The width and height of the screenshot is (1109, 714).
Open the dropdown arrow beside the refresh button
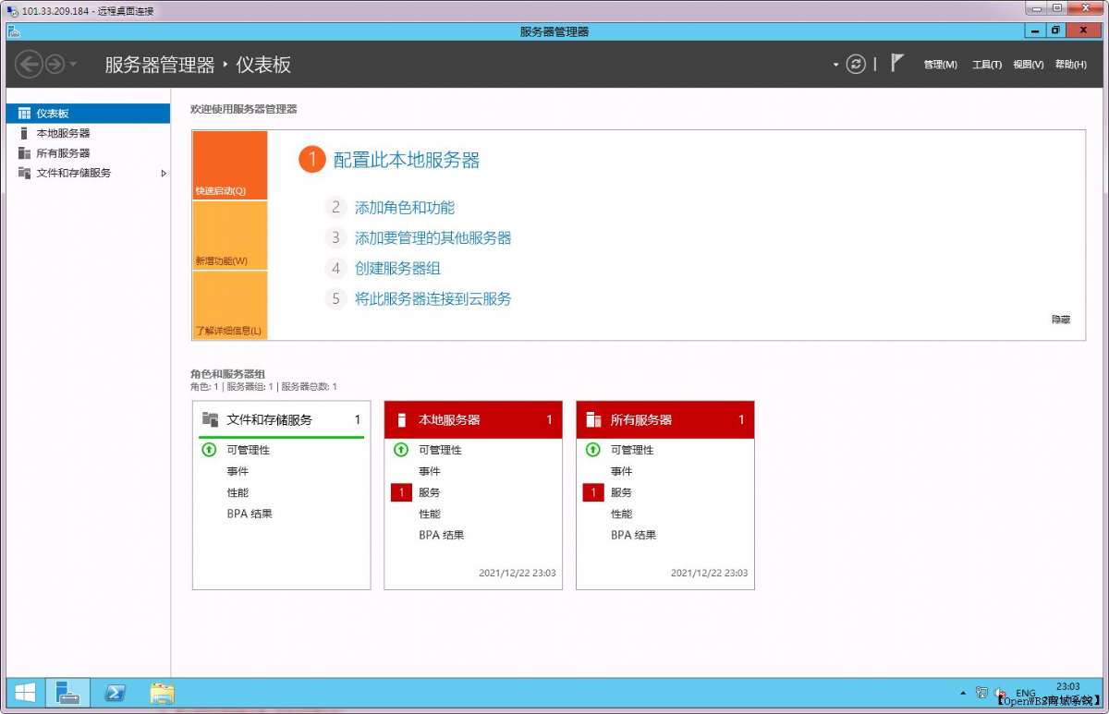coord(837,65)
